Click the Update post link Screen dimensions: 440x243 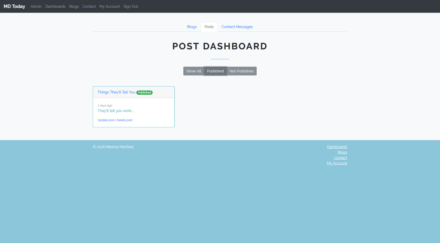(106, 120)
